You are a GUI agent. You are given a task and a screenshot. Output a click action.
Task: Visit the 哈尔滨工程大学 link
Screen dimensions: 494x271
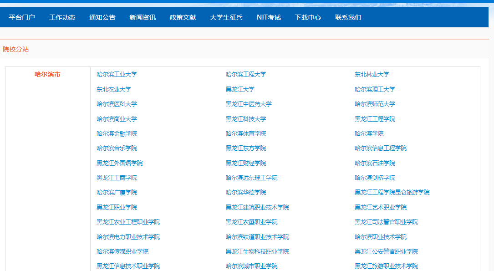click(x=246, y=74)
